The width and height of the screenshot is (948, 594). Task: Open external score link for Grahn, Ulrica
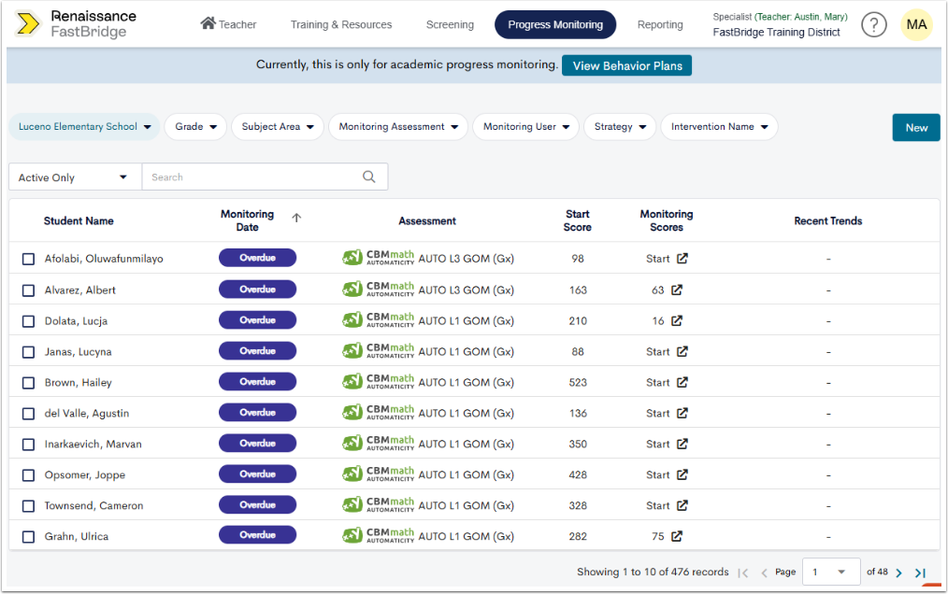pos(677,536)
